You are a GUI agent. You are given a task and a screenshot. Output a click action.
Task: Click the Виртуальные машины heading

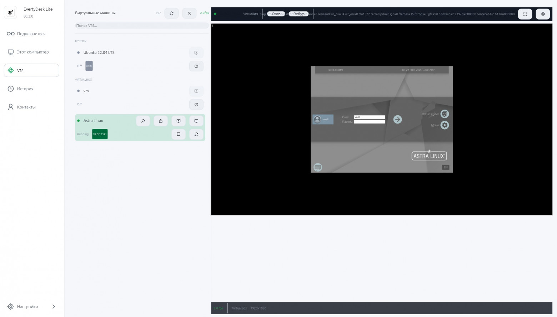coord(95,13)
